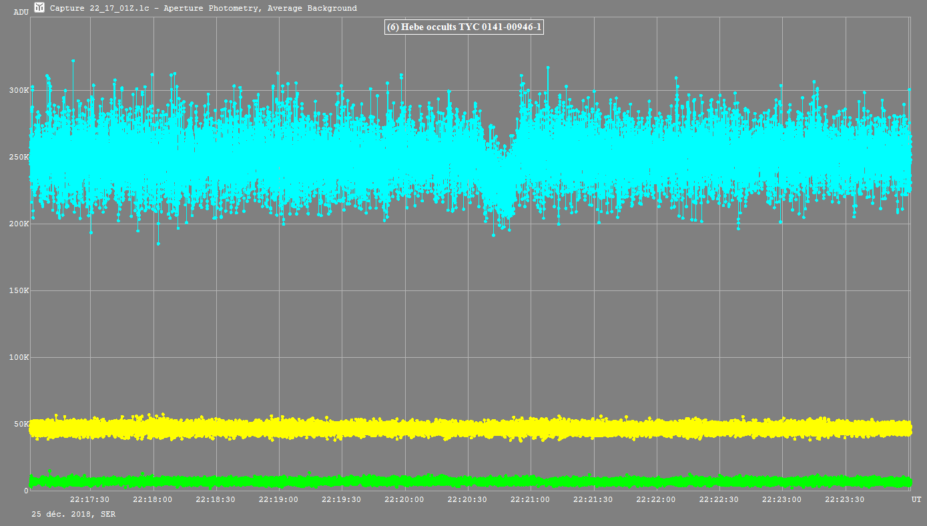This screenshot has height=526, width=927.
Task: Click the ADU axis label
Action: [x=21, y=12]
